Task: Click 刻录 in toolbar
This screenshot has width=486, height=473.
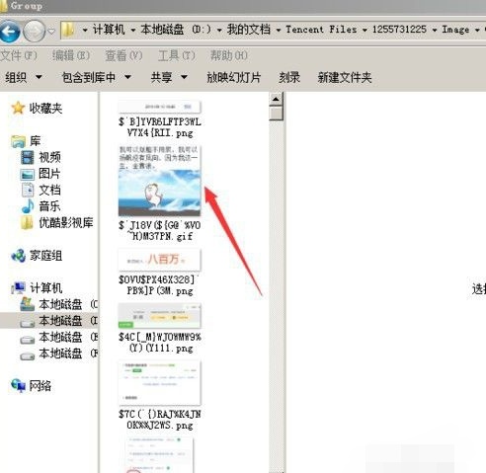Action: (x=289, y=77)
